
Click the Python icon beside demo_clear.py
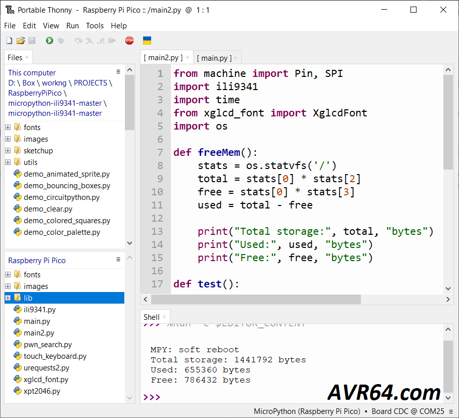pyautogui.click(x=18, y=209)
